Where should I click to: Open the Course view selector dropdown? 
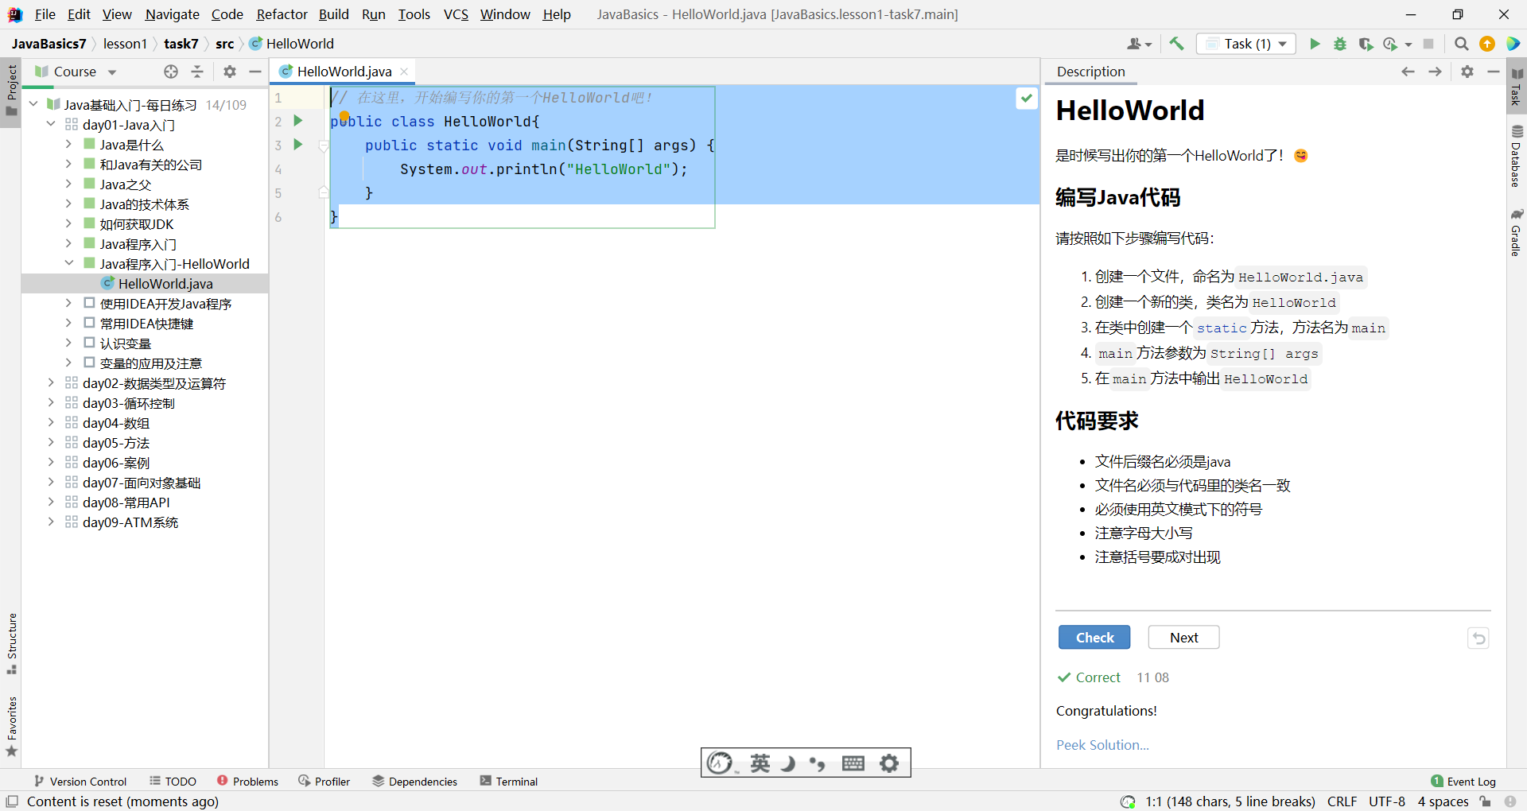[x=76, y=72]
